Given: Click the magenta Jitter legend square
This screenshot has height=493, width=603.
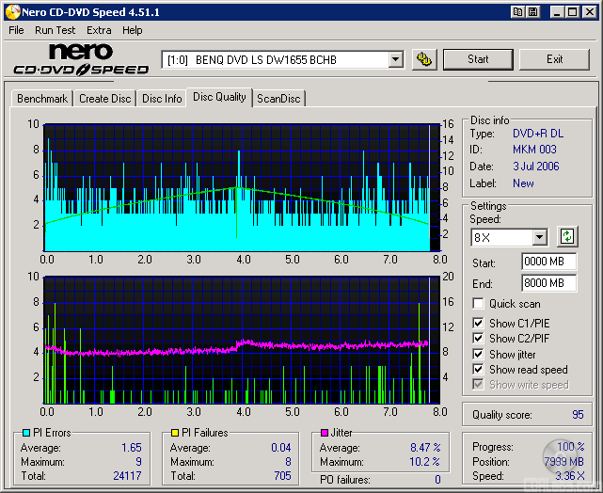Looking at the screenshot, I should [x=324, y=433].
